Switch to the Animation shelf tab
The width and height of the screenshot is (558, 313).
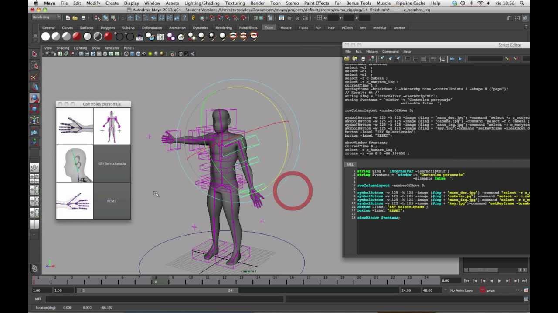click(177, 27)
